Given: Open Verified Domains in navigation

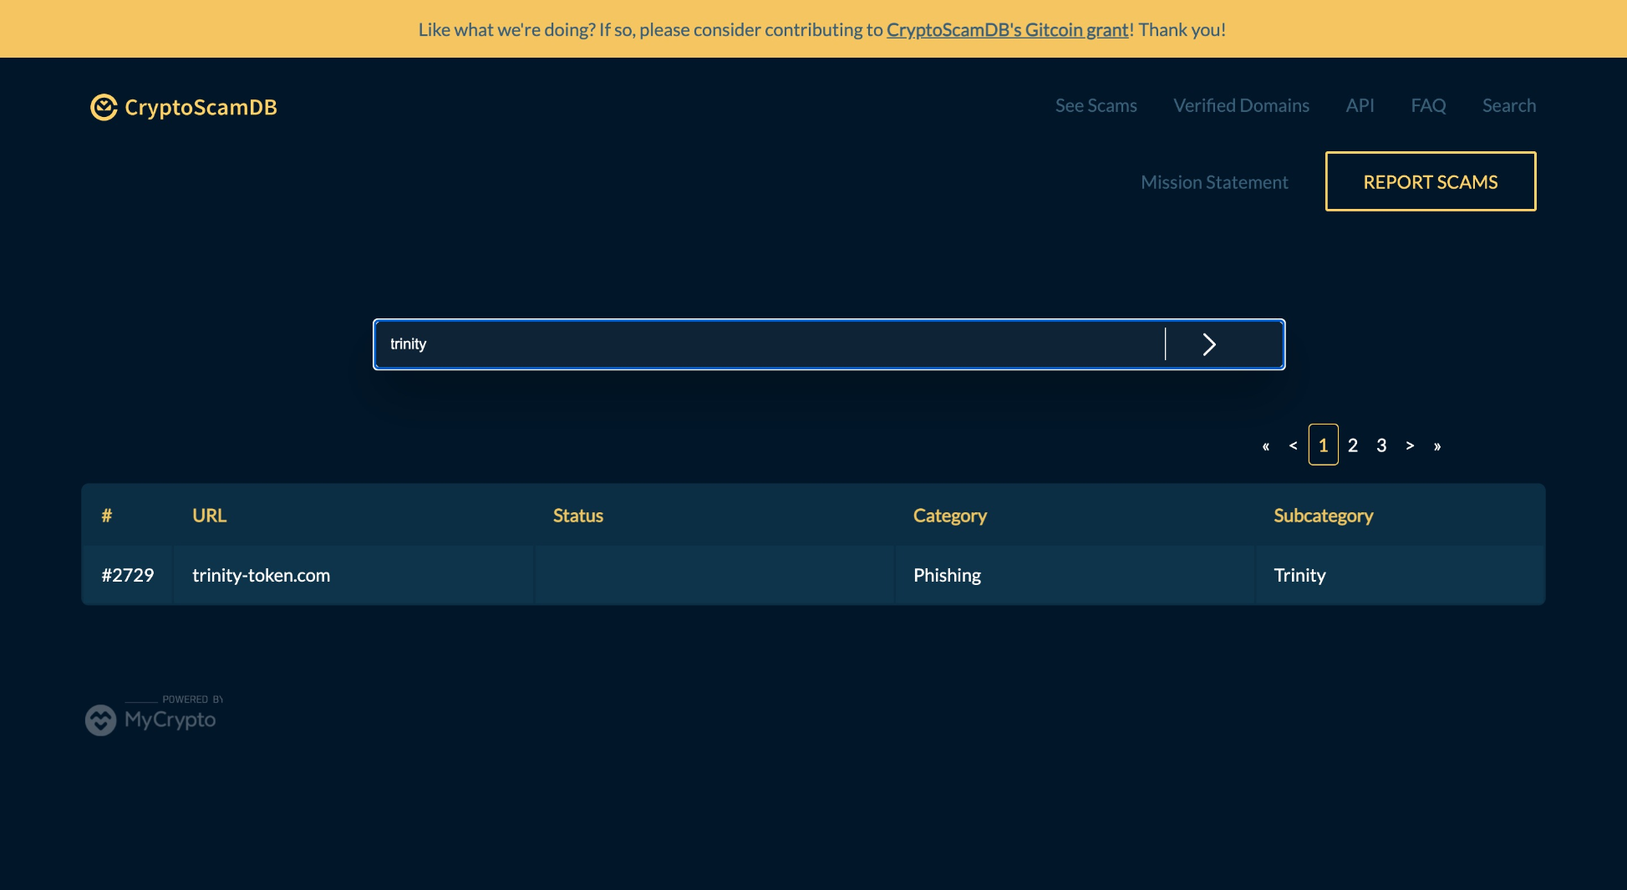Looking at the screenshot, I should point(1241,105).
